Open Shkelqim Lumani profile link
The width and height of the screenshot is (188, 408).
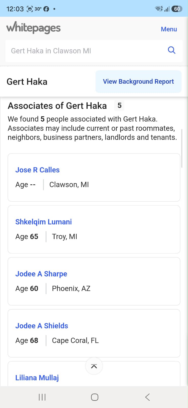[x=44, y=222]
